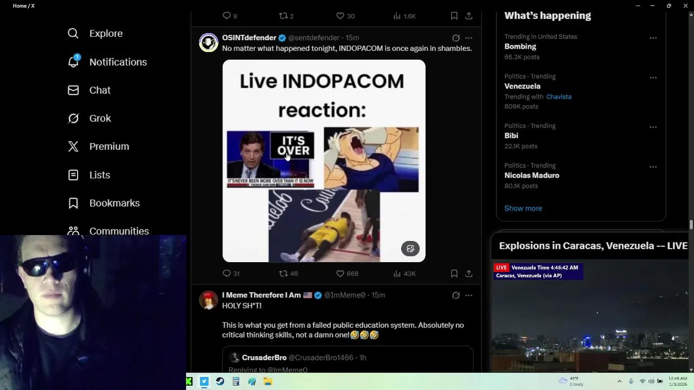
Task: Click the taskbar volume icon
Action: [x=652, y=381]
